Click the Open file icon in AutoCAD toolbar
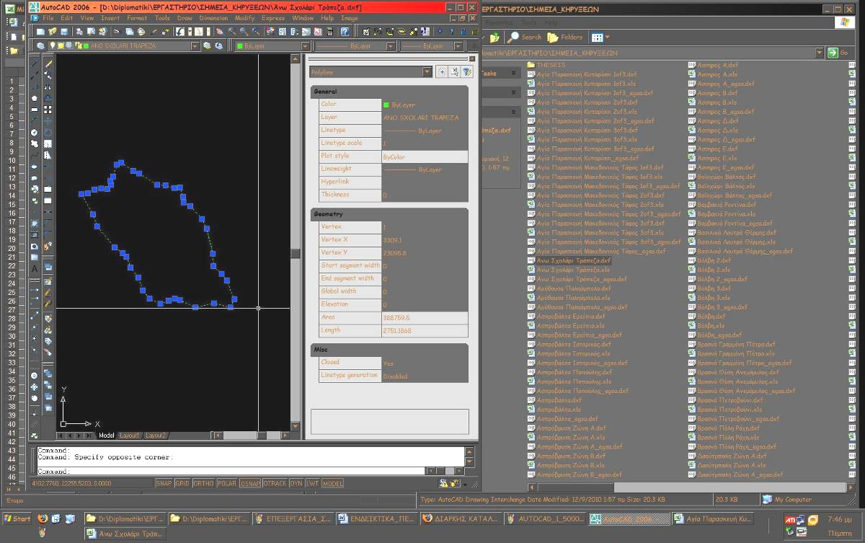Image resolution: width=865 pixels, height=543 pixels. 53,32
